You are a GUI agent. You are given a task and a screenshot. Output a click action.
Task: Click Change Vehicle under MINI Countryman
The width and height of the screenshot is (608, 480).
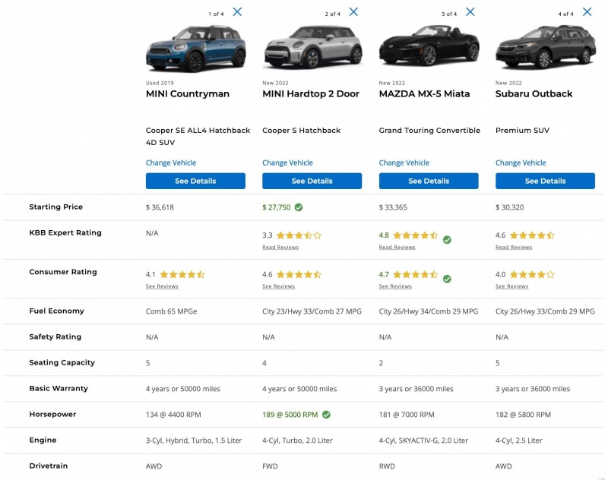[171, 163]
